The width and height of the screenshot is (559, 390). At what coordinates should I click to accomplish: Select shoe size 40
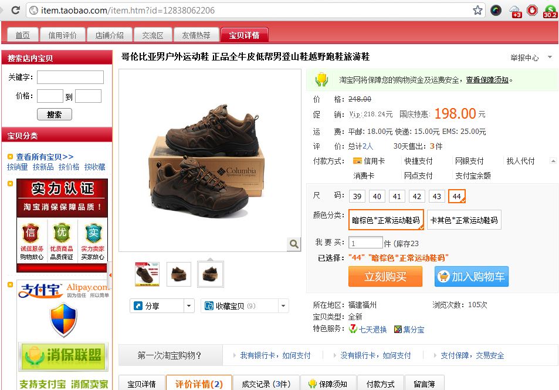click(377, 196)
